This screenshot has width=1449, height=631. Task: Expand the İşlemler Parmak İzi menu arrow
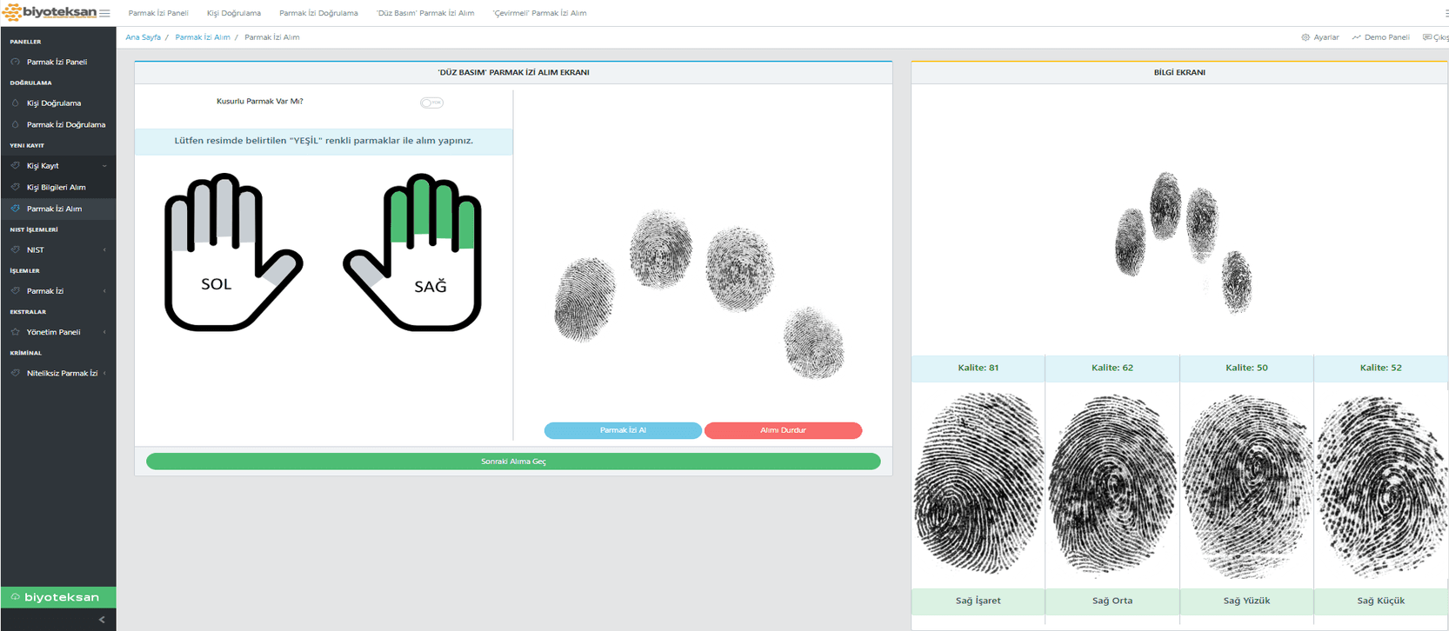[x=104, y=291]
